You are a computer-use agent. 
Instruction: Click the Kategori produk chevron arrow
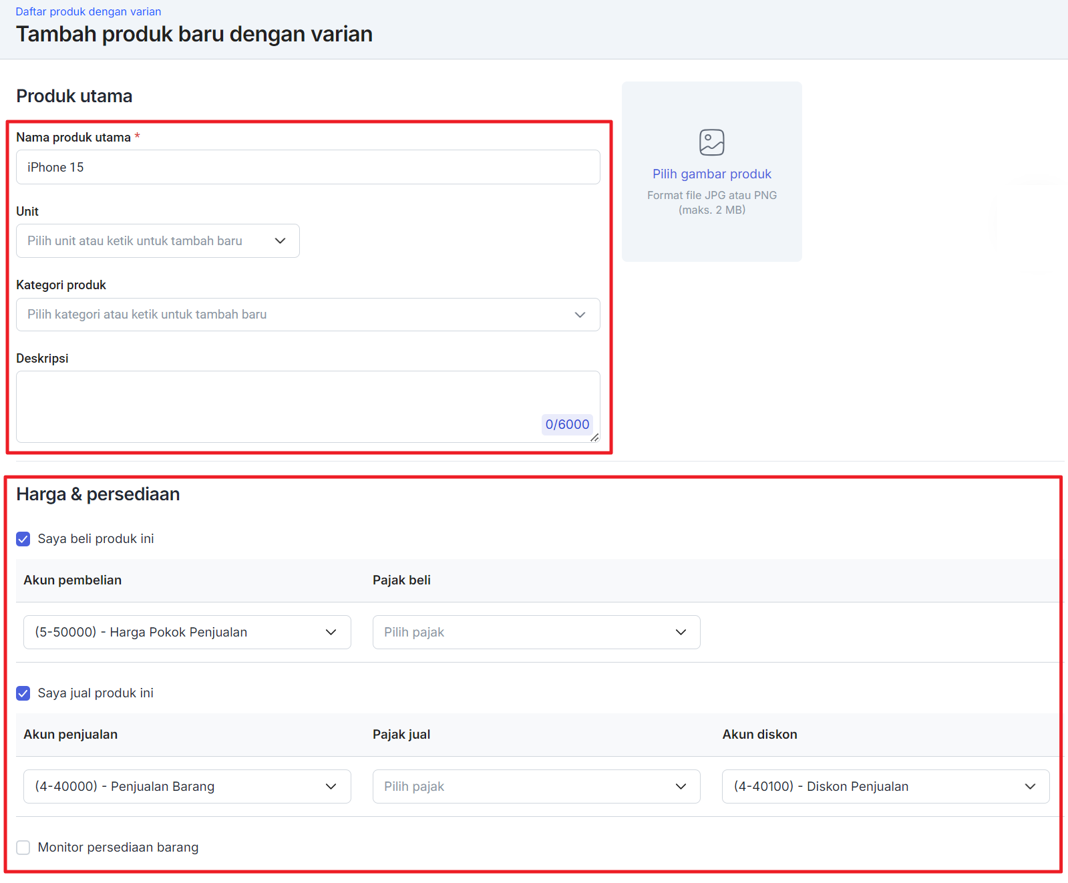point(580,315)
